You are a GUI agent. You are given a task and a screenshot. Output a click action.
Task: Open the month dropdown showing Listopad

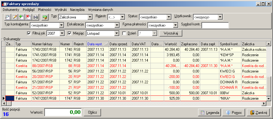pos(117,33)
